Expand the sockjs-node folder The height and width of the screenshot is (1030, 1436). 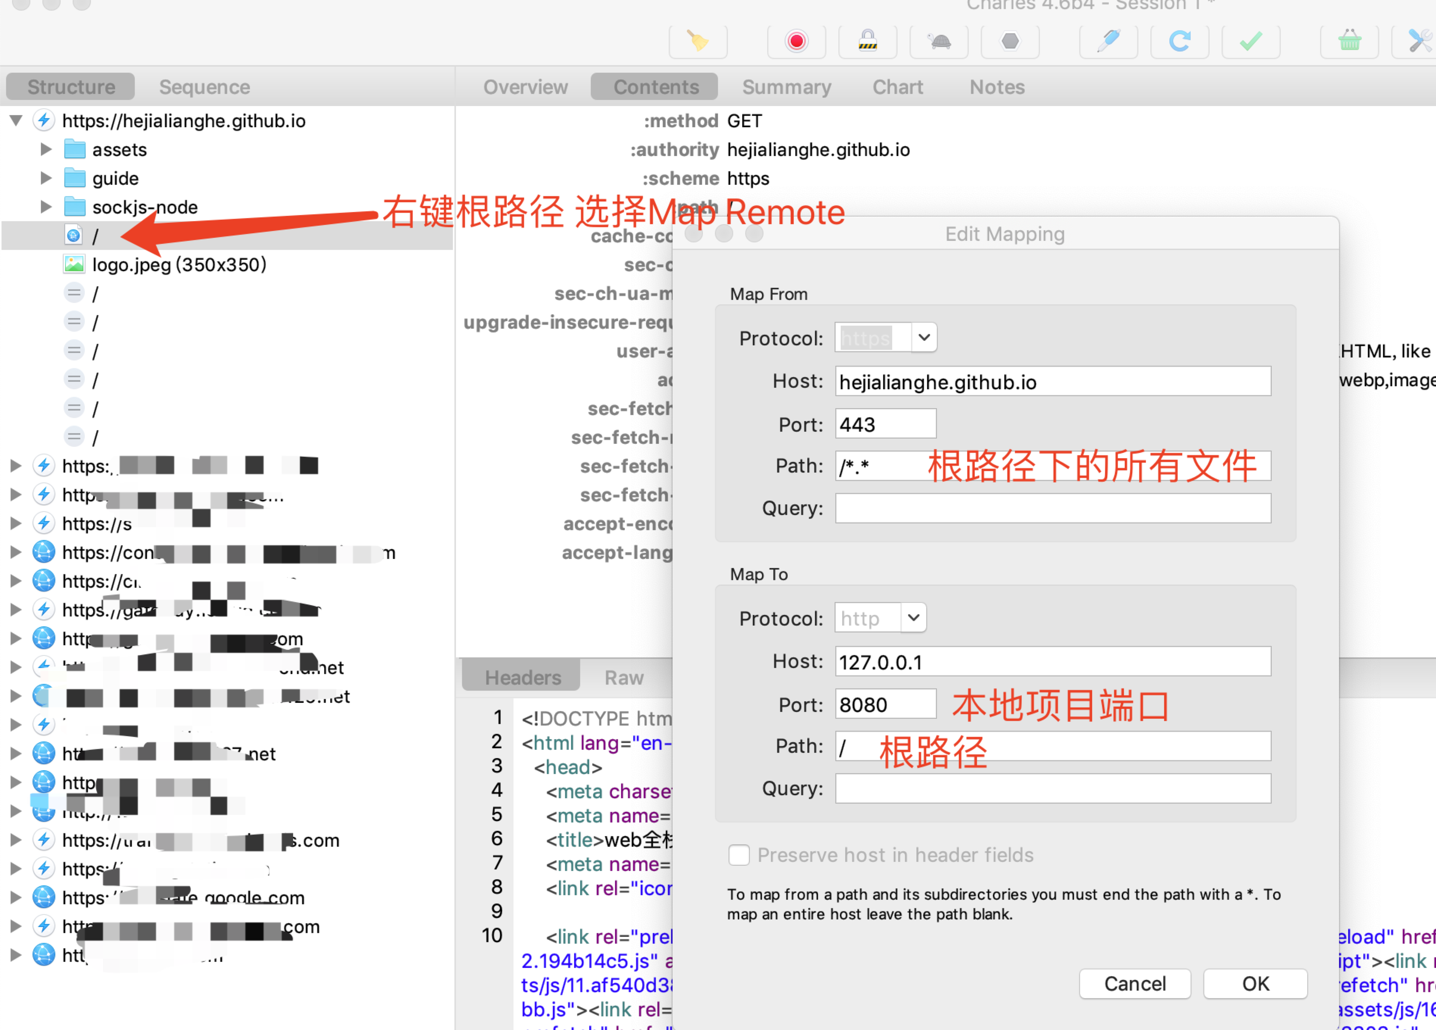[x=45, y=207]
